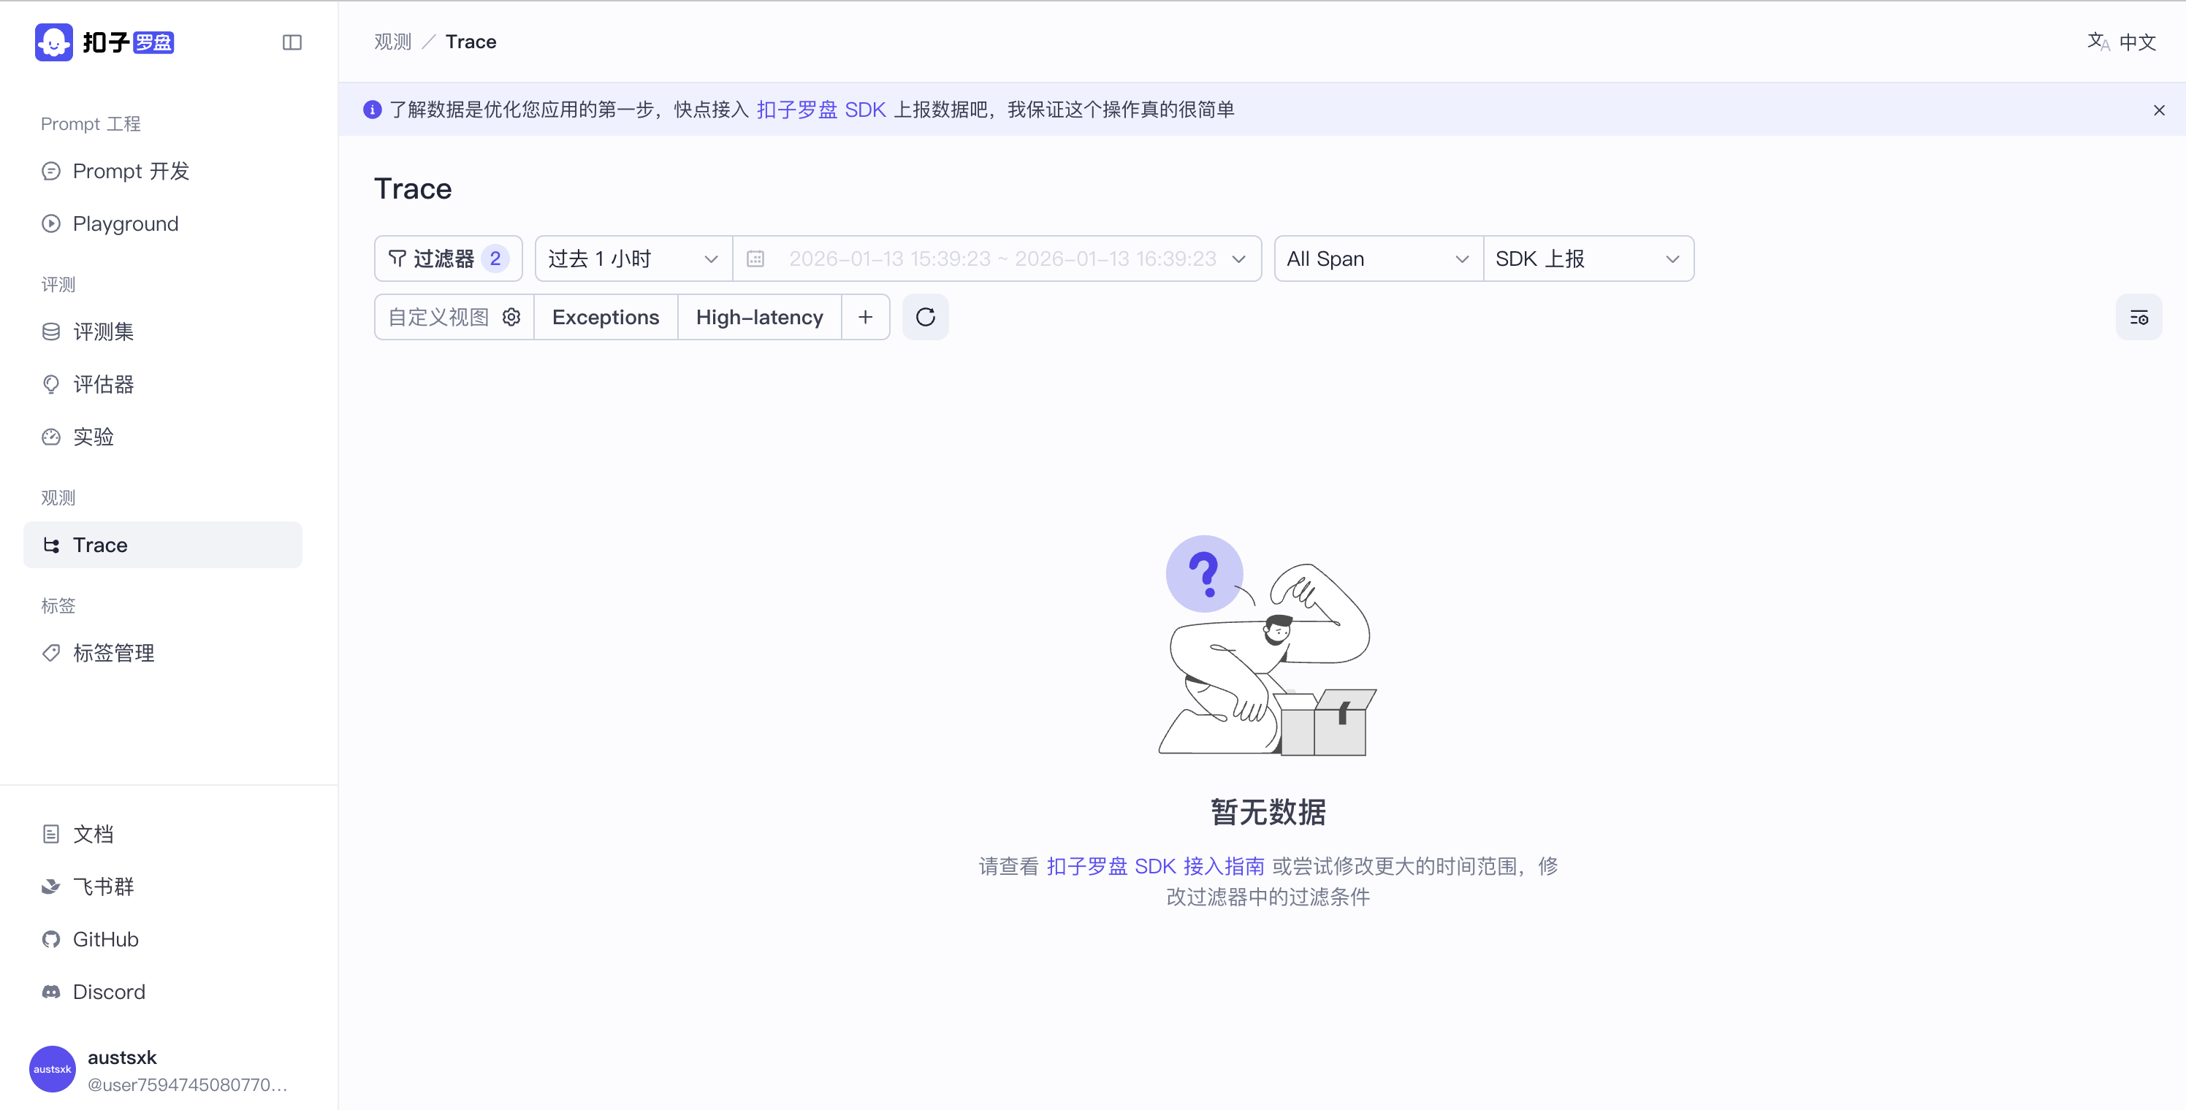2186x1110 pixels.
Task: Open 扣子罗盘 SDK 接入指南 link
Action: pos(1154,866)
